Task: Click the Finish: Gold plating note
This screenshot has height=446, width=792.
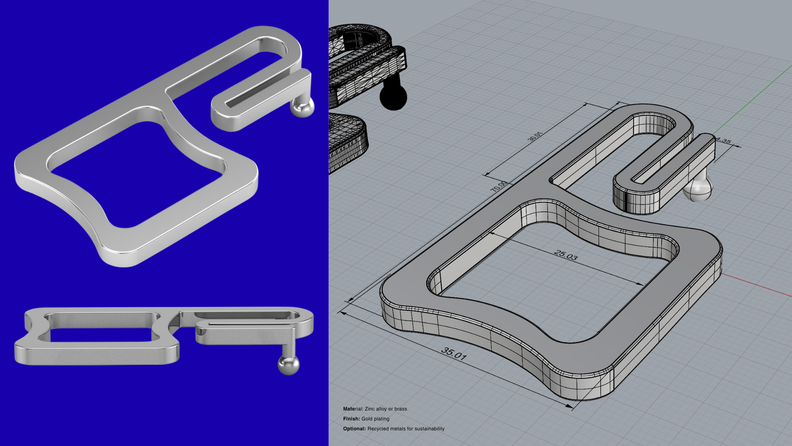Action: coord(366,419)
